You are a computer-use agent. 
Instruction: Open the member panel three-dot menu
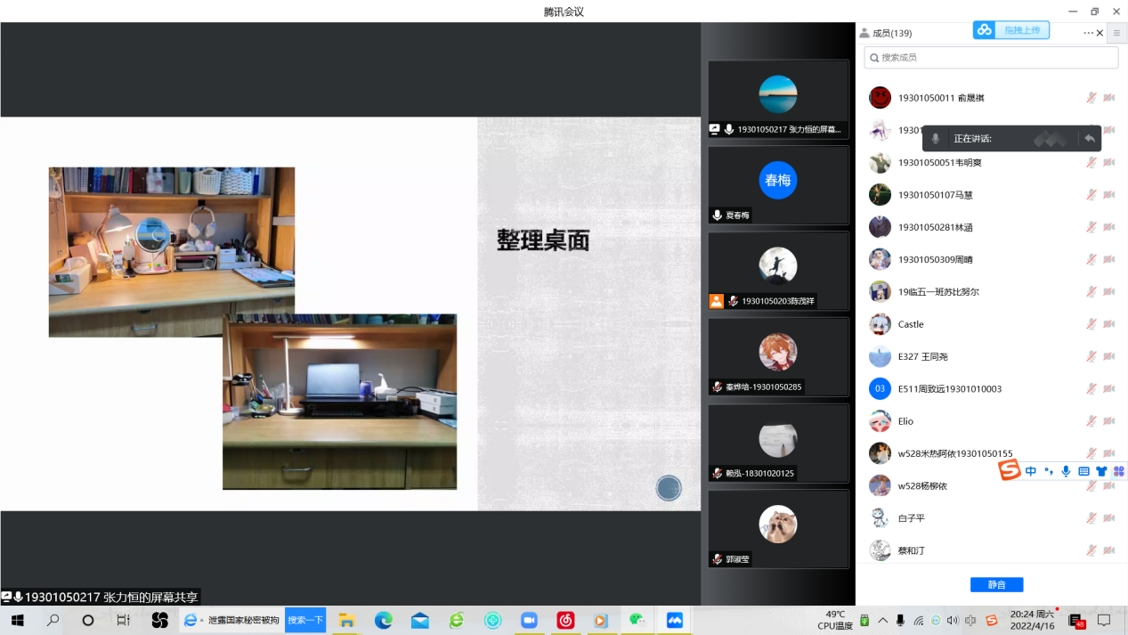[x=1088, y=33]
